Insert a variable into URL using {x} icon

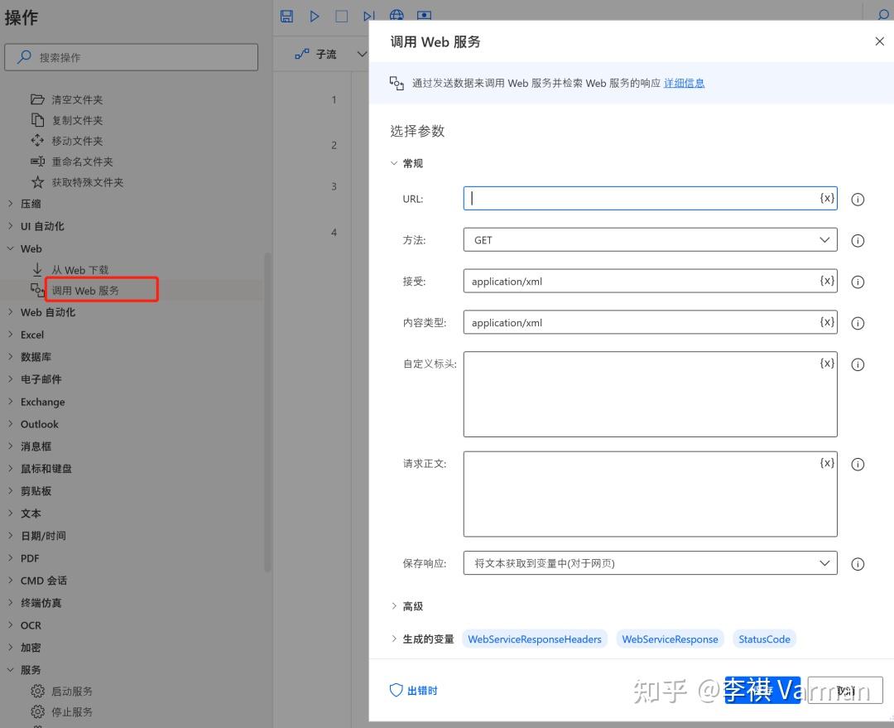(x=826, y=198)
